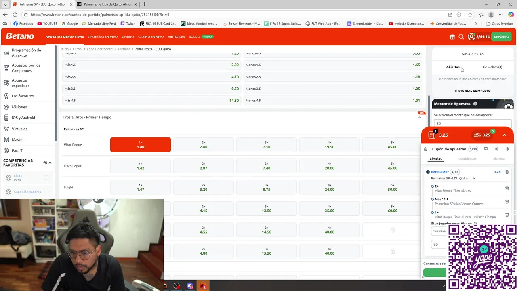517x291 pixels.
Task: Click the browser address bar URL
Action: pyautogui.click(x=100, y=15)
